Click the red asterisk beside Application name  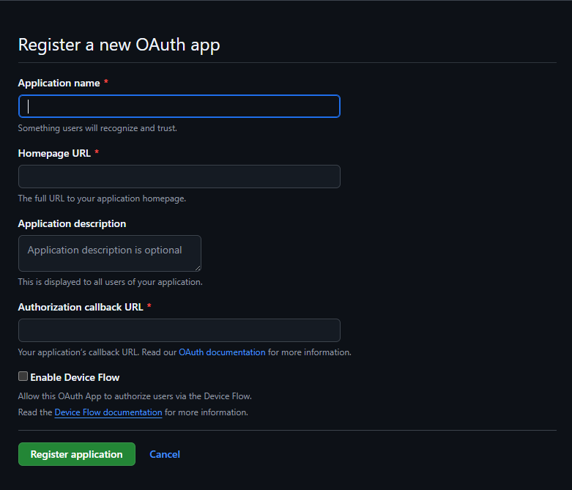pos(105,82)
